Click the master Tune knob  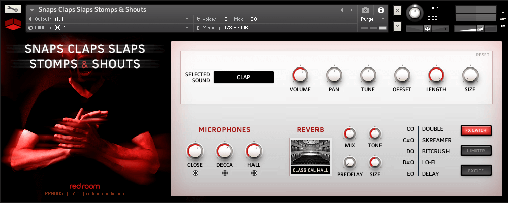pyautogui.click(x=415, y=12)
